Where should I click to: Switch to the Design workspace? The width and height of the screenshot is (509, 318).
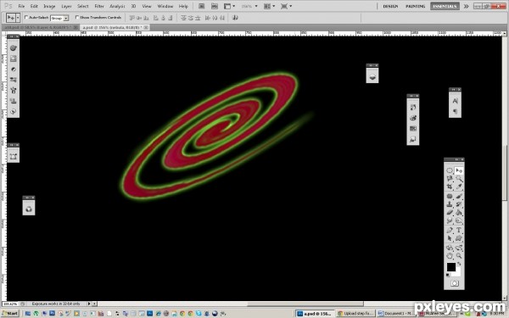(390, 6)
